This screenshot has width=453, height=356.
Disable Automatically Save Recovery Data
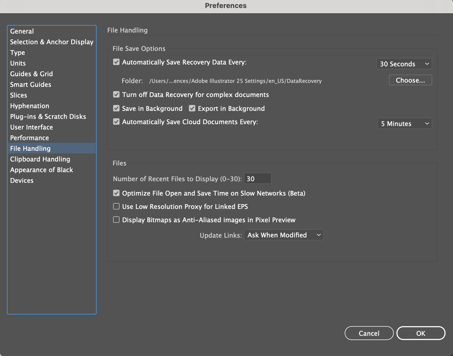116,62
